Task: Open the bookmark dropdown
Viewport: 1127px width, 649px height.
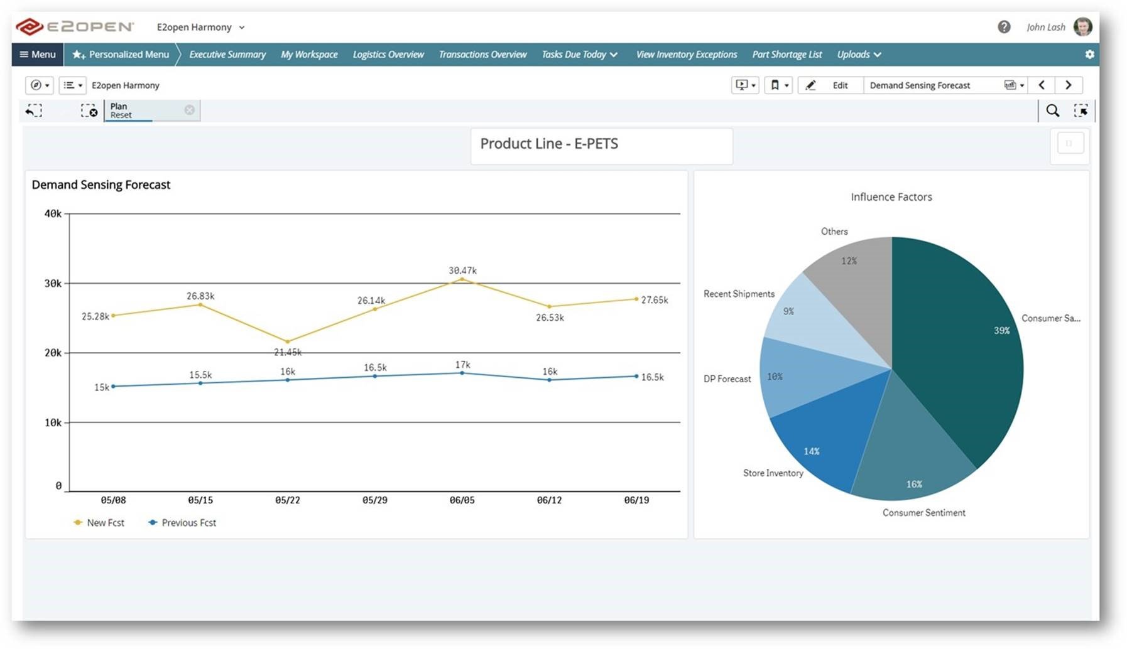Action: 778,85
